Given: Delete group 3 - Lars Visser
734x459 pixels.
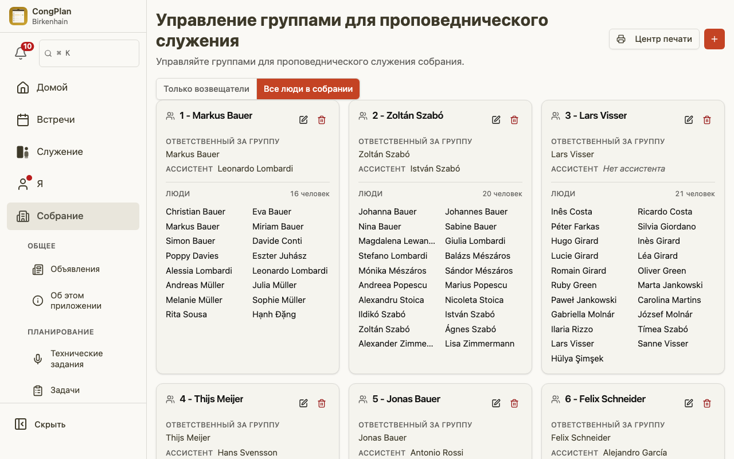Looking at the screenshot, I should [x=707, y=120].
